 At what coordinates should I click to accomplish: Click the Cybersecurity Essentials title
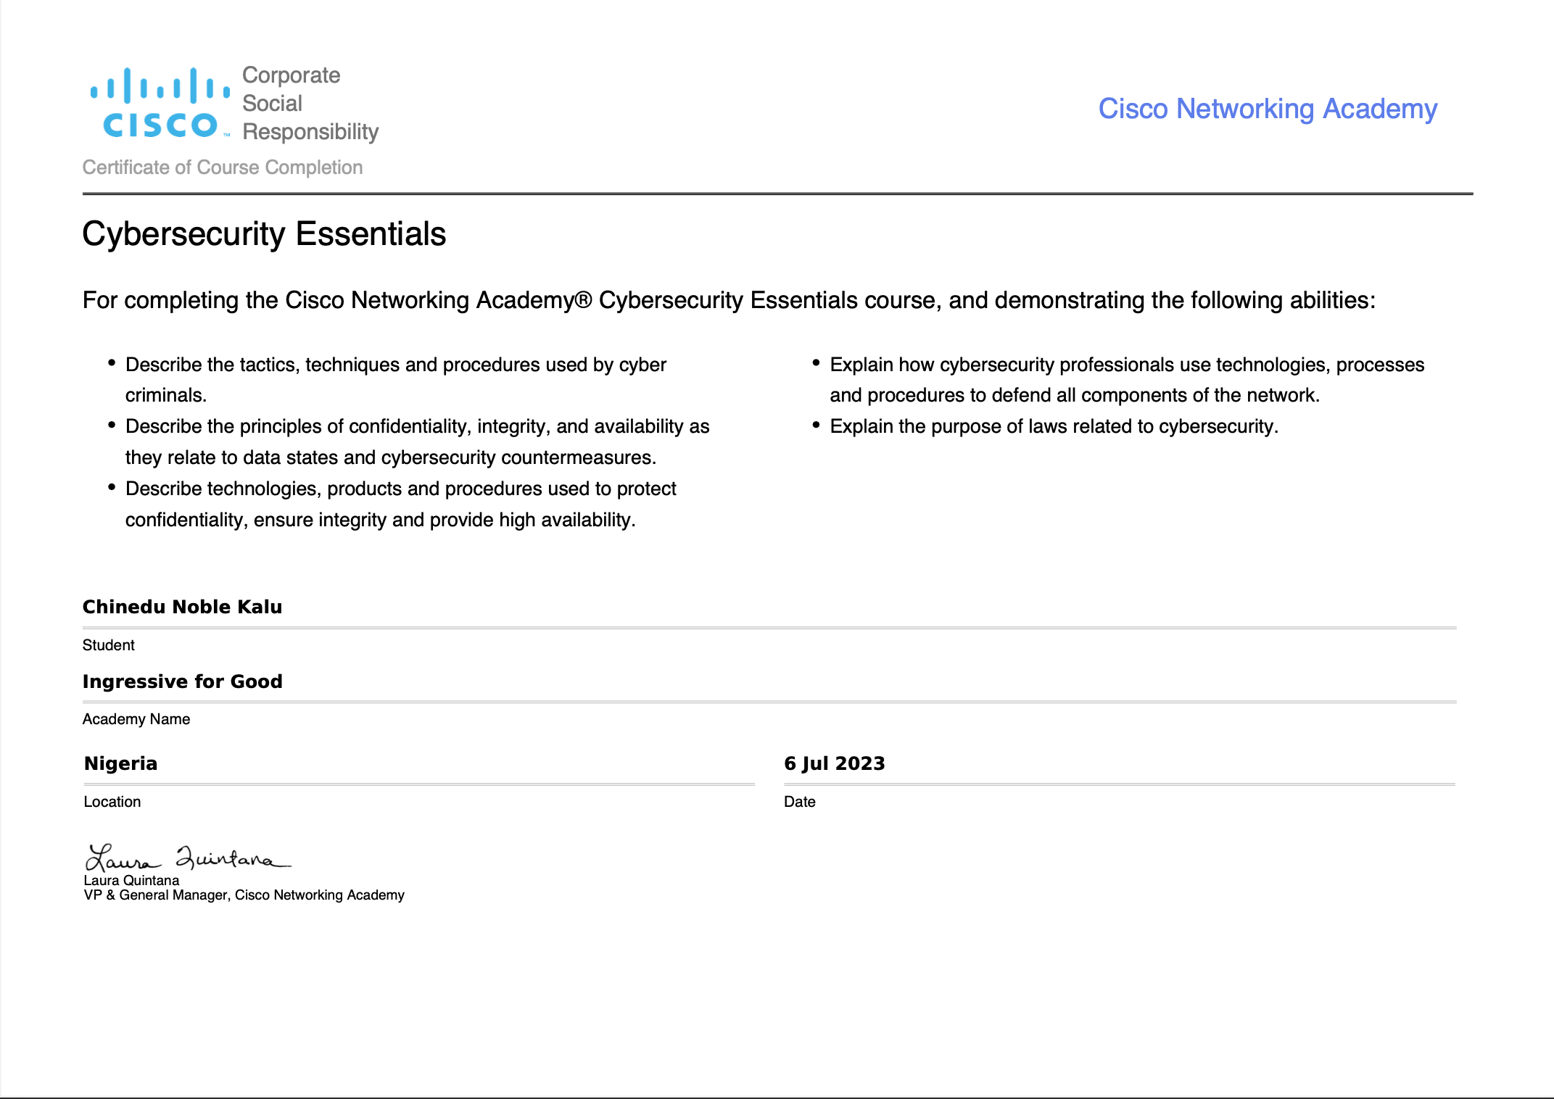264,234
